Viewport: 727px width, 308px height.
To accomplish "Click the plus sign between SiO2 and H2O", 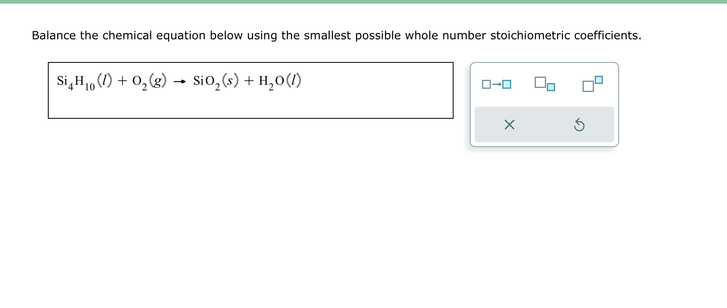I will [248, 81].
